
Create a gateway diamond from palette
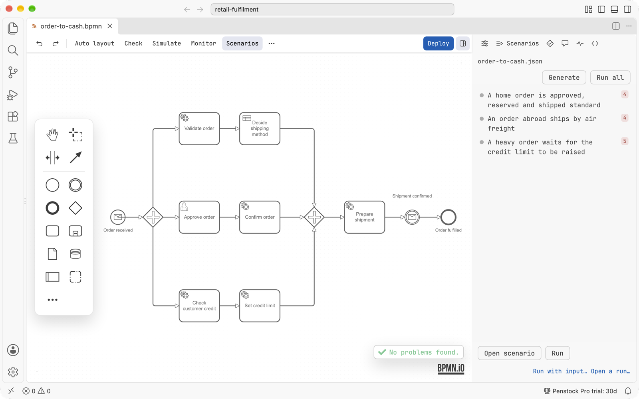[75, 208]
